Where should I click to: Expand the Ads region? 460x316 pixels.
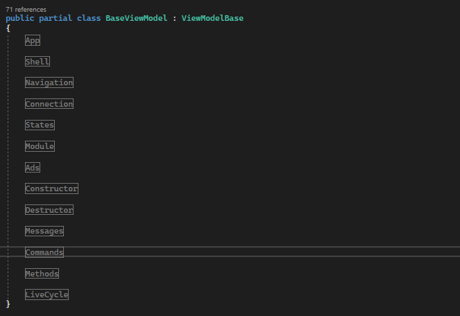click(33, 168)
